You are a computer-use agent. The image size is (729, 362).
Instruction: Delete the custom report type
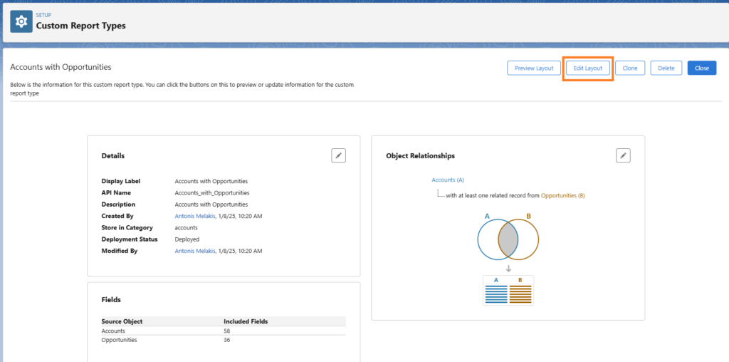coord(666,68)
